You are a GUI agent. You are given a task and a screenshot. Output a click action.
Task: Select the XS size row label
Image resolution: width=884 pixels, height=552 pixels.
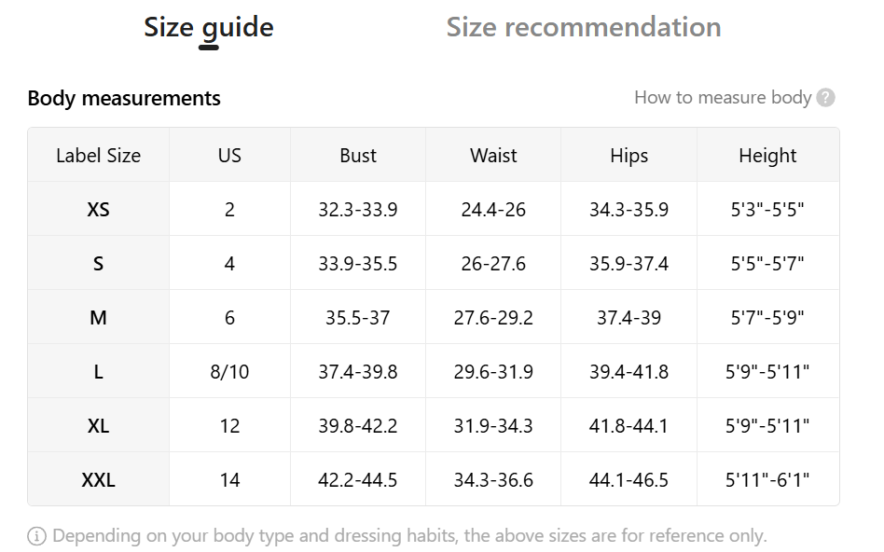(98, 210)
